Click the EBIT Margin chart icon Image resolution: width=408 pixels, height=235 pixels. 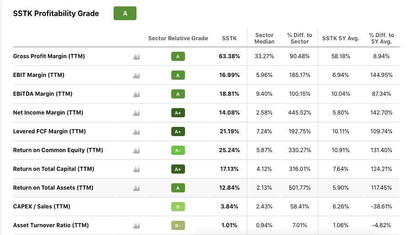(x=136, y=75)
